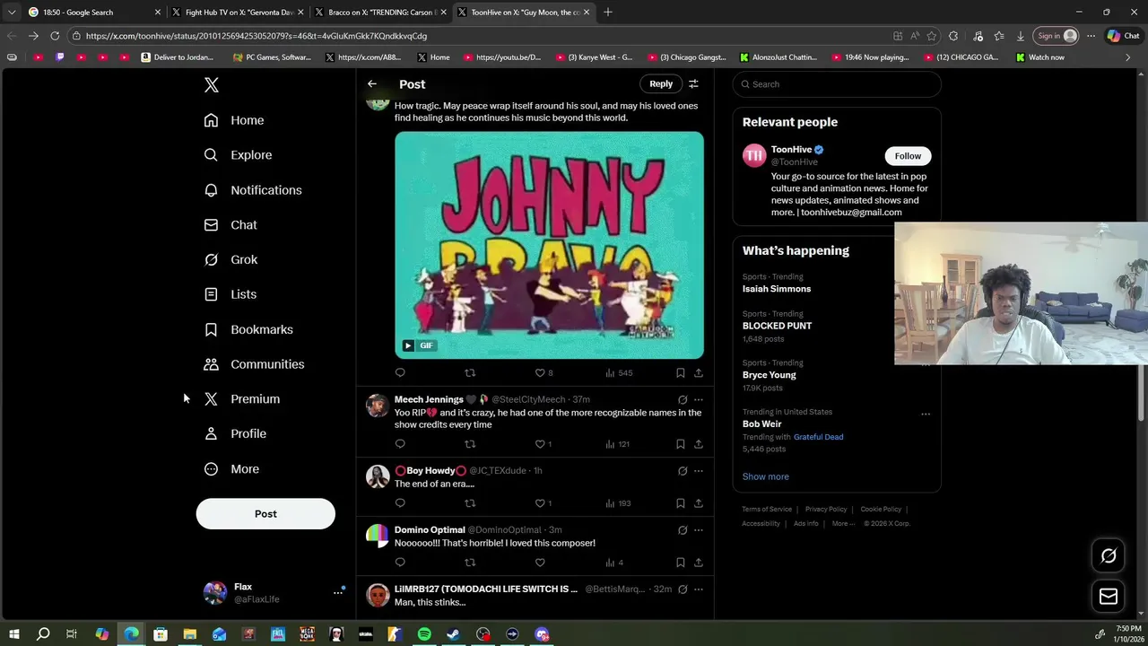Open account menu dots next to Flax
Image resolution: width=1148 pixels, height=646 pixels.
coord(338,592)
